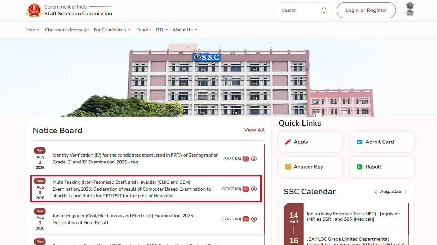
Task: Open the Tender menu item
Action: click(144, 30)
